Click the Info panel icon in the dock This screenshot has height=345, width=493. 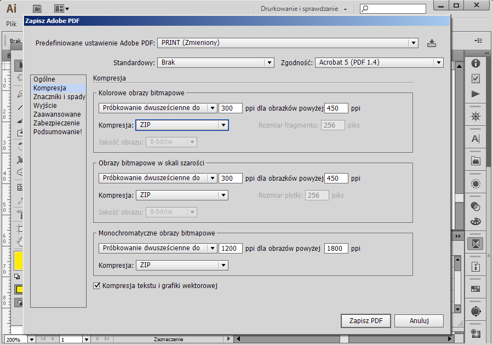(475, 63)
